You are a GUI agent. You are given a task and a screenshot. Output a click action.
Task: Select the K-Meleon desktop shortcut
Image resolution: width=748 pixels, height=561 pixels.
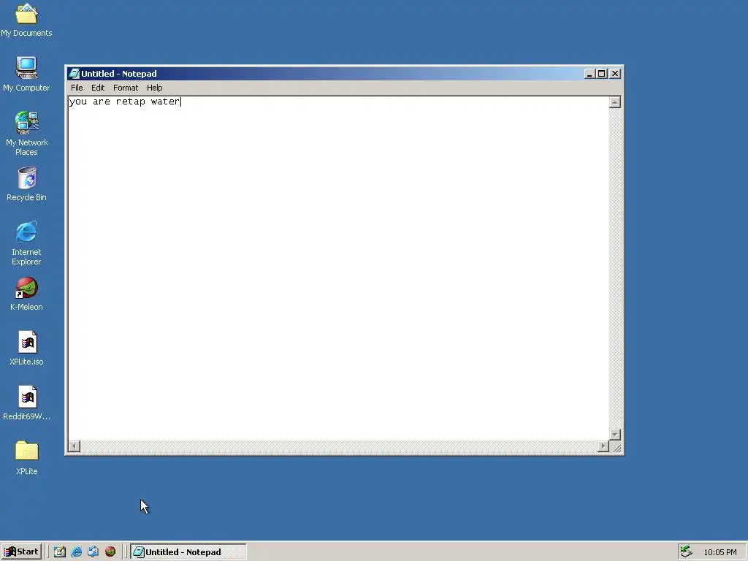pos(27,294)
